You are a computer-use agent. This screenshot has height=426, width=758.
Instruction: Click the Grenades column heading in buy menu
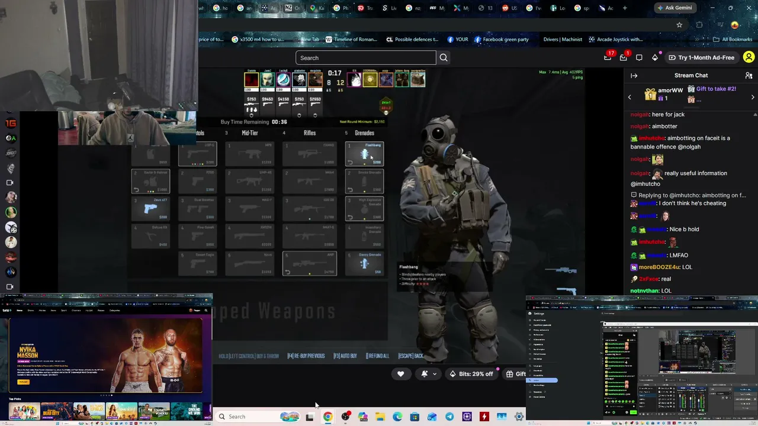(x=364, y=133)
